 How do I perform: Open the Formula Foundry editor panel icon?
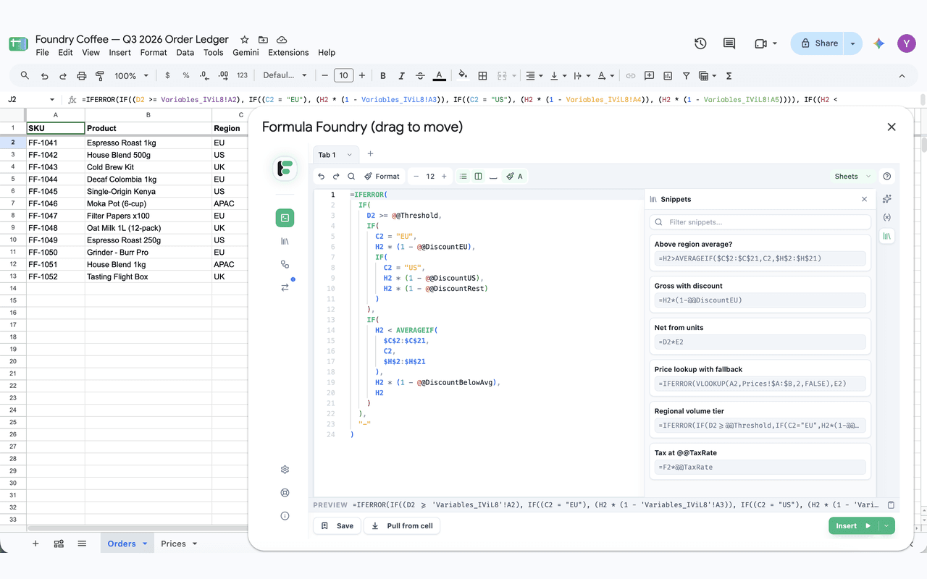click(285, 217)
